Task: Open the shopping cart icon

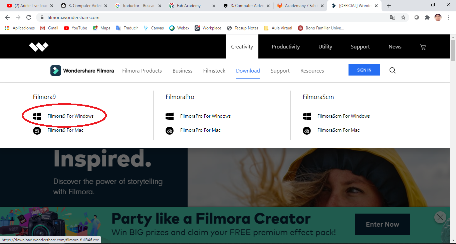Action: (423, 47)
